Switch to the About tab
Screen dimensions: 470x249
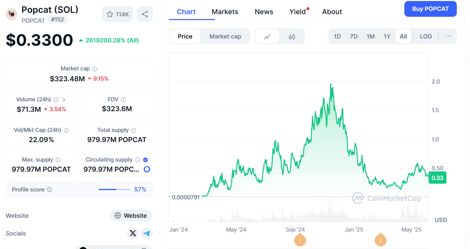(x=332, y=12)
